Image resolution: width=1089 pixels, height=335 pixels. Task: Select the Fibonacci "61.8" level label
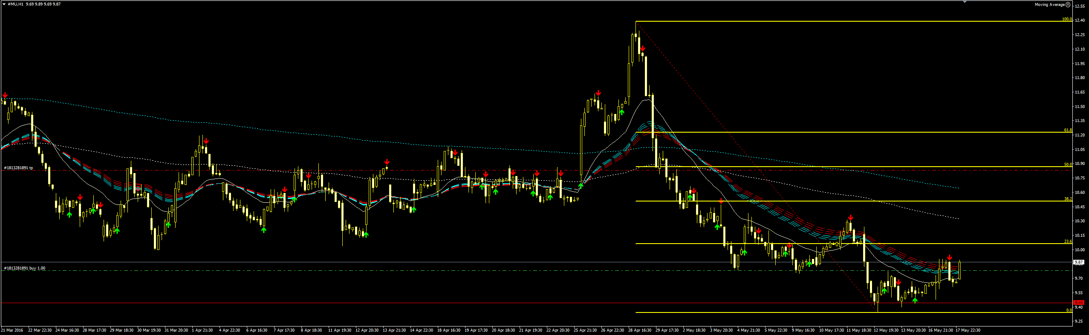point(1068,130)
